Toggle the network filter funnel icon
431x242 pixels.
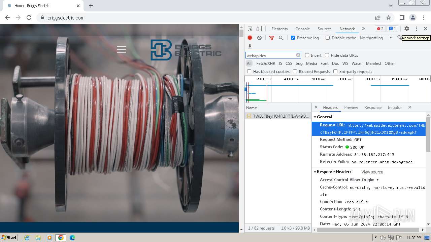[272, 38]
